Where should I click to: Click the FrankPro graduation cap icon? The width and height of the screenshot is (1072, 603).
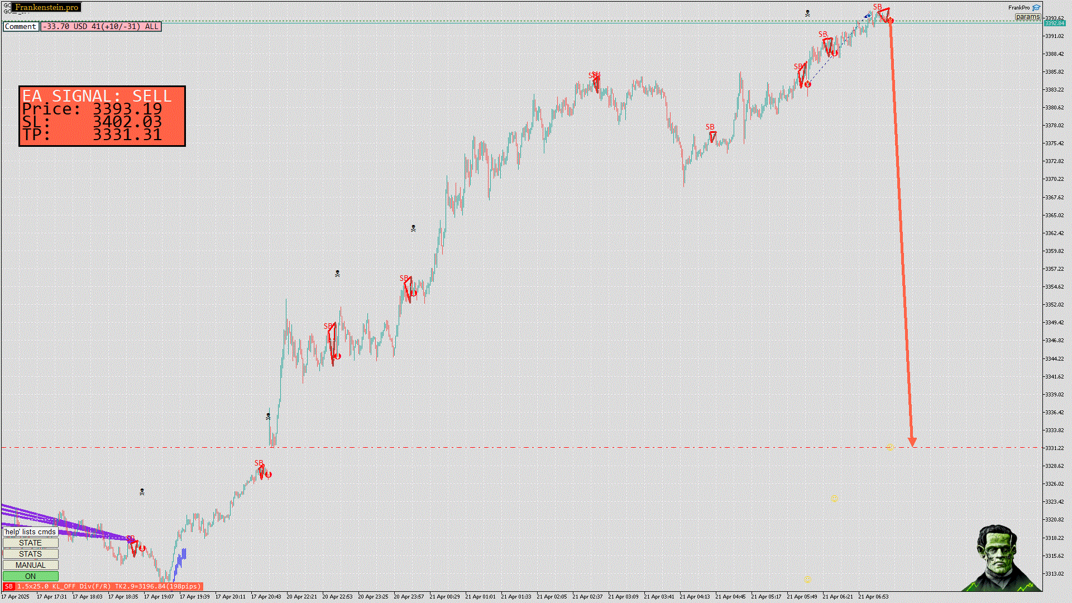[x=1036, y=8]
